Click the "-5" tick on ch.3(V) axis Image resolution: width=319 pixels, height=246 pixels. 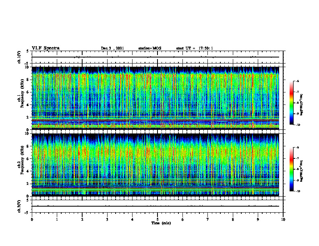[x=27, y=213]
